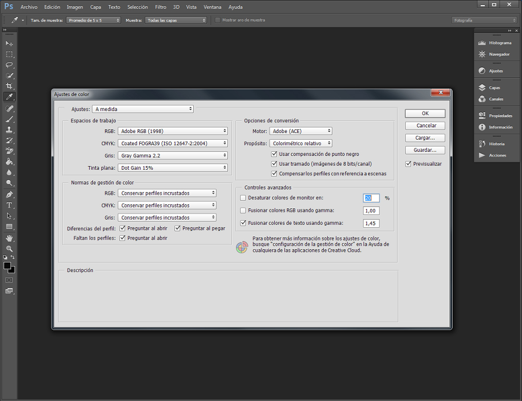Open the Edición menu

pyautogui.click(x=53, y=7)
